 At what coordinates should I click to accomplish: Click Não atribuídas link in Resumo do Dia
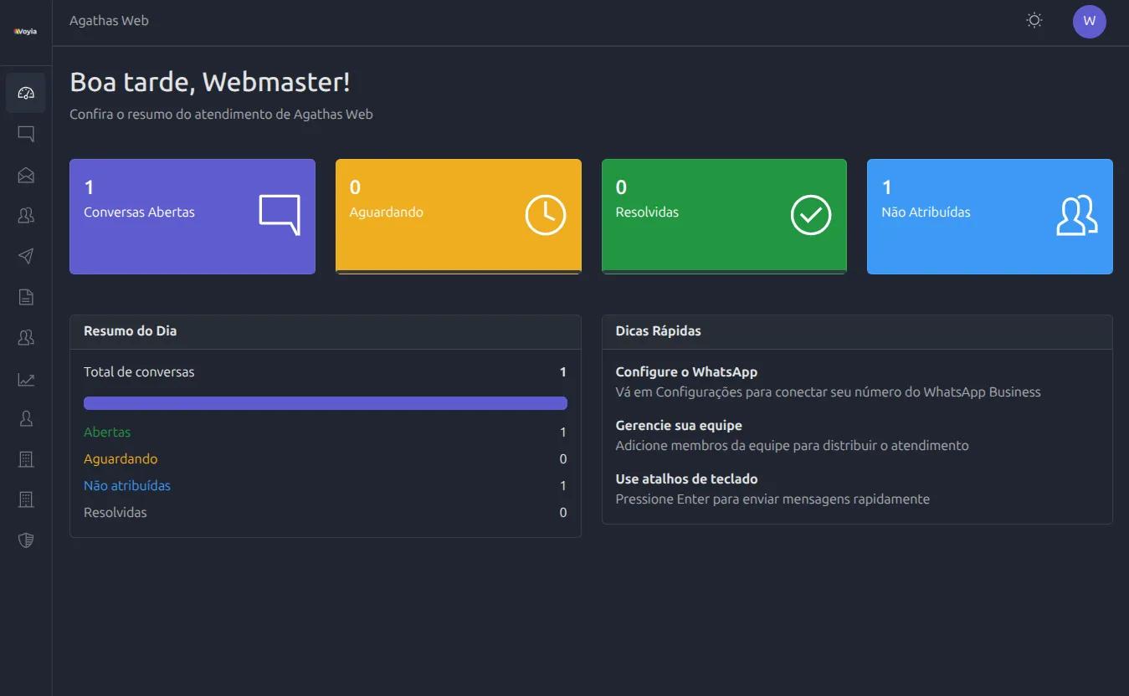point(127,486)
